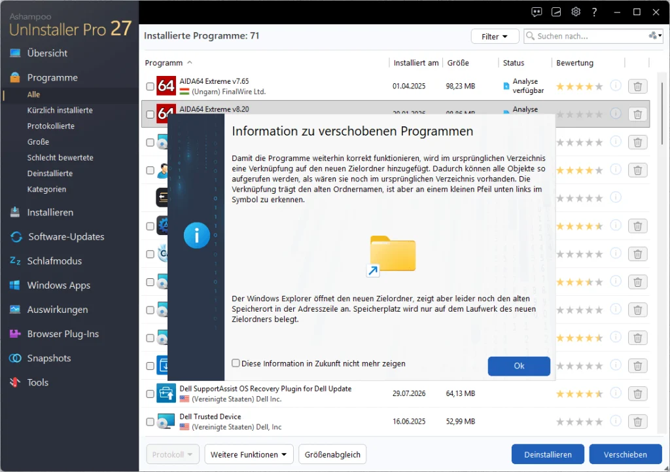Image resolution: width=670 pixels, height=472 pixels.
Task: Click the Windows Apps logo icon
Action: [x=15, y=285]
